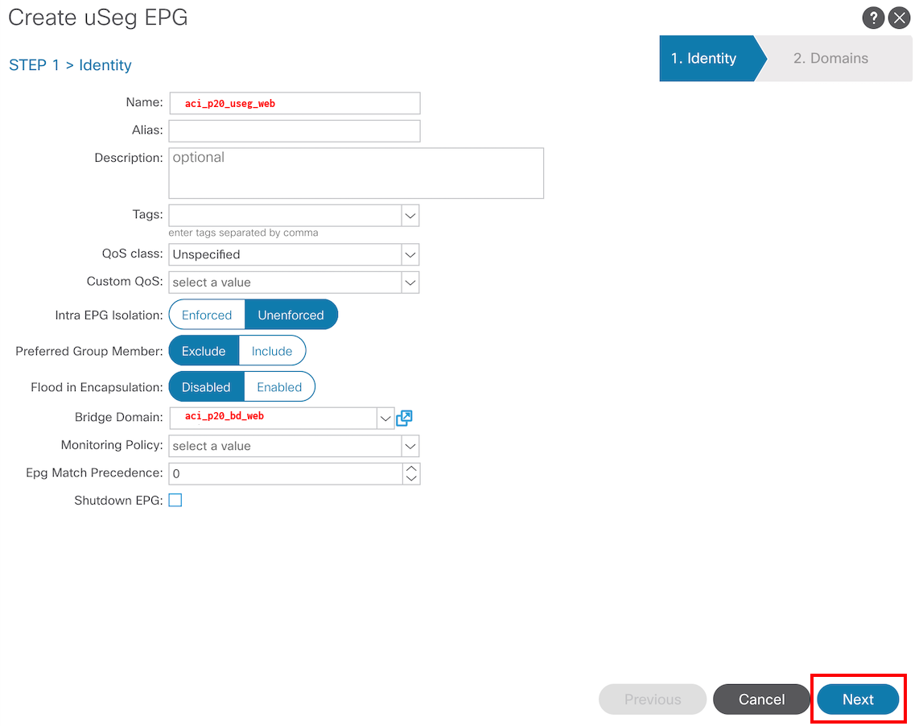
Task: Open the help question mark icon
Action: (873, 19)
